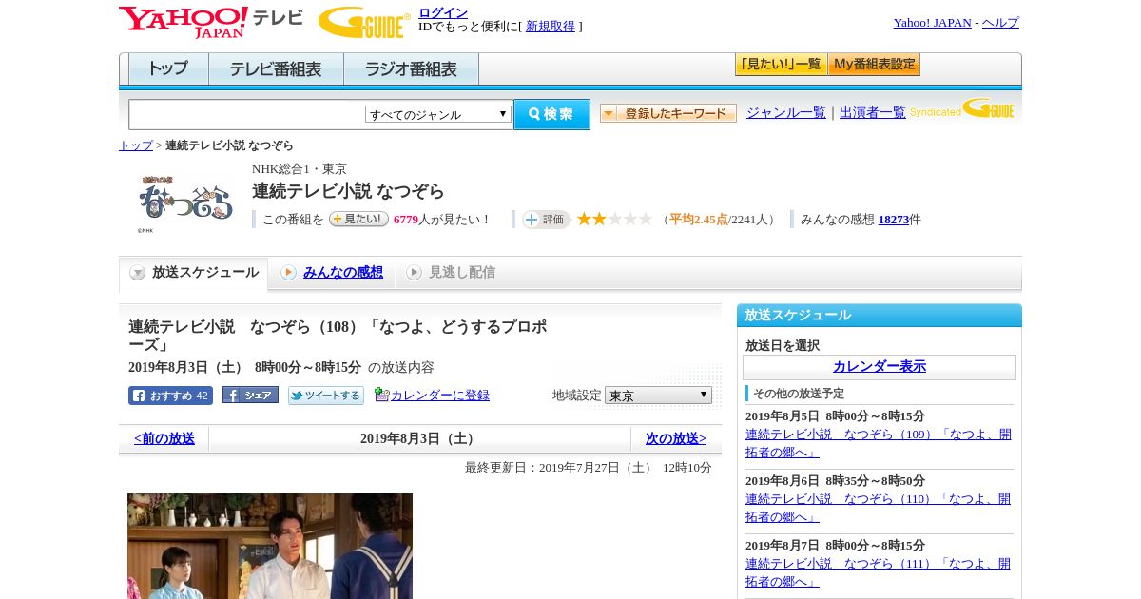
Task: Open the Yahoo! JAPAN link
Action: click(x=933, y=23)
